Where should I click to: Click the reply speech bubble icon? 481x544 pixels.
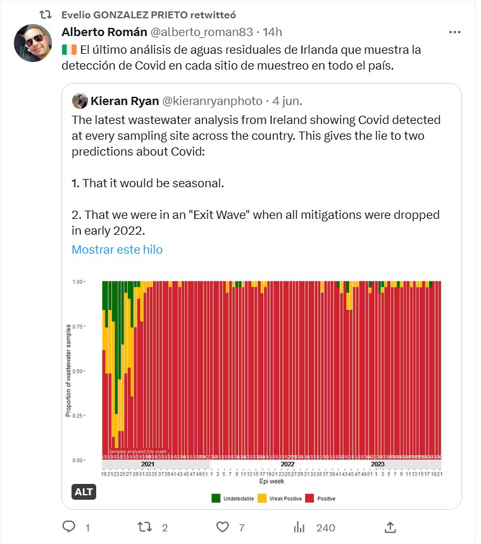point(70,527)
